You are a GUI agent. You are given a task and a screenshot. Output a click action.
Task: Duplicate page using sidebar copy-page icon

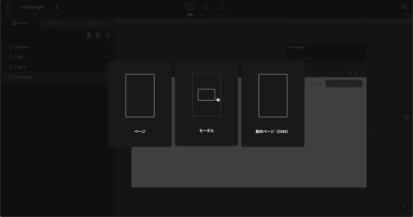(x=98, y=35)
